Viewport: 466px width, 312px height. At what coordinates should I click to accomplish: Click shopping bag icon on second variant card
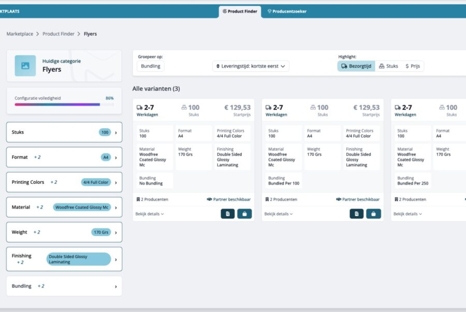(x=373, y=214)
